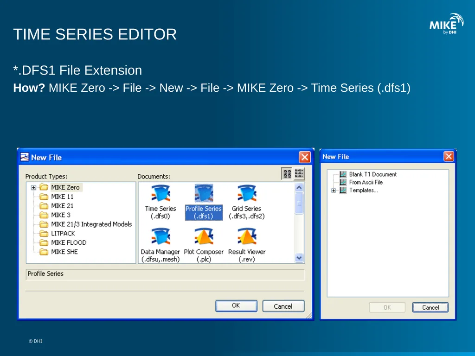Click the LITPACK folder icon
Viewport: 475px width, 356px height.
point(44,234)
